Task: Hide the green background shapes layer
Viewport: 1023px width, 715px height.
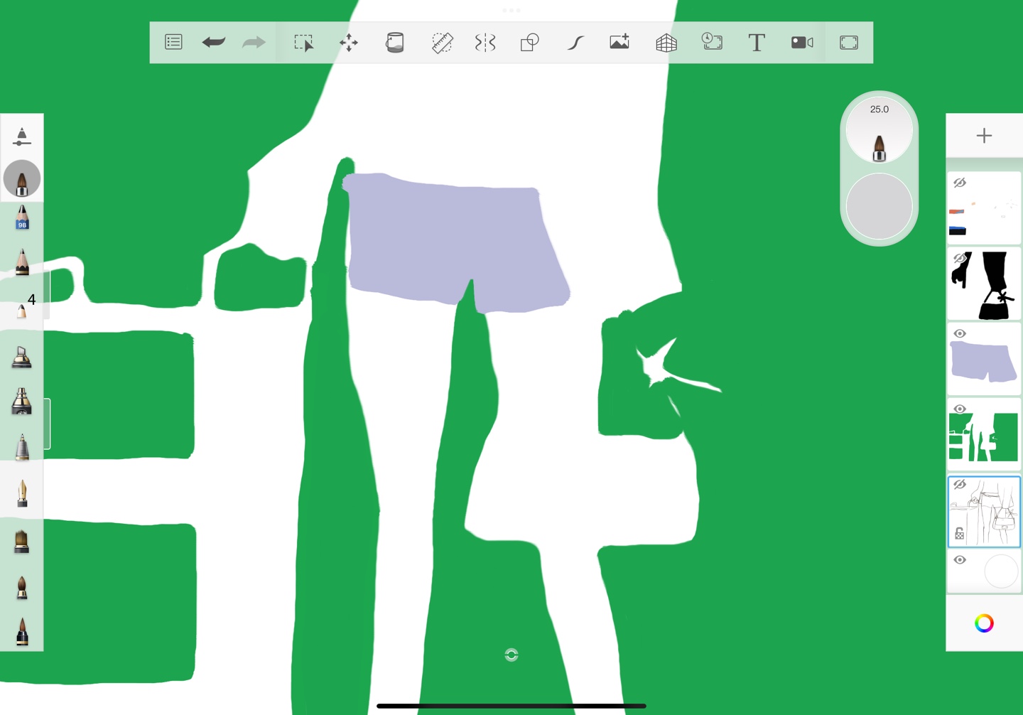Action: click(x=960, y=409)
